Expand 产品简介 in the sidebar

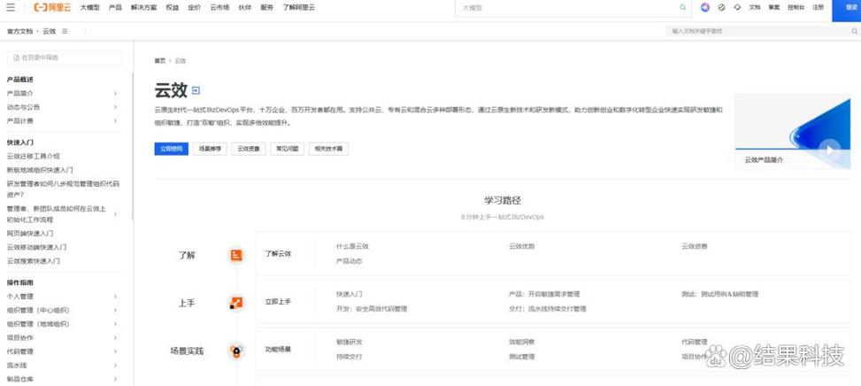(x=115, y=93)
